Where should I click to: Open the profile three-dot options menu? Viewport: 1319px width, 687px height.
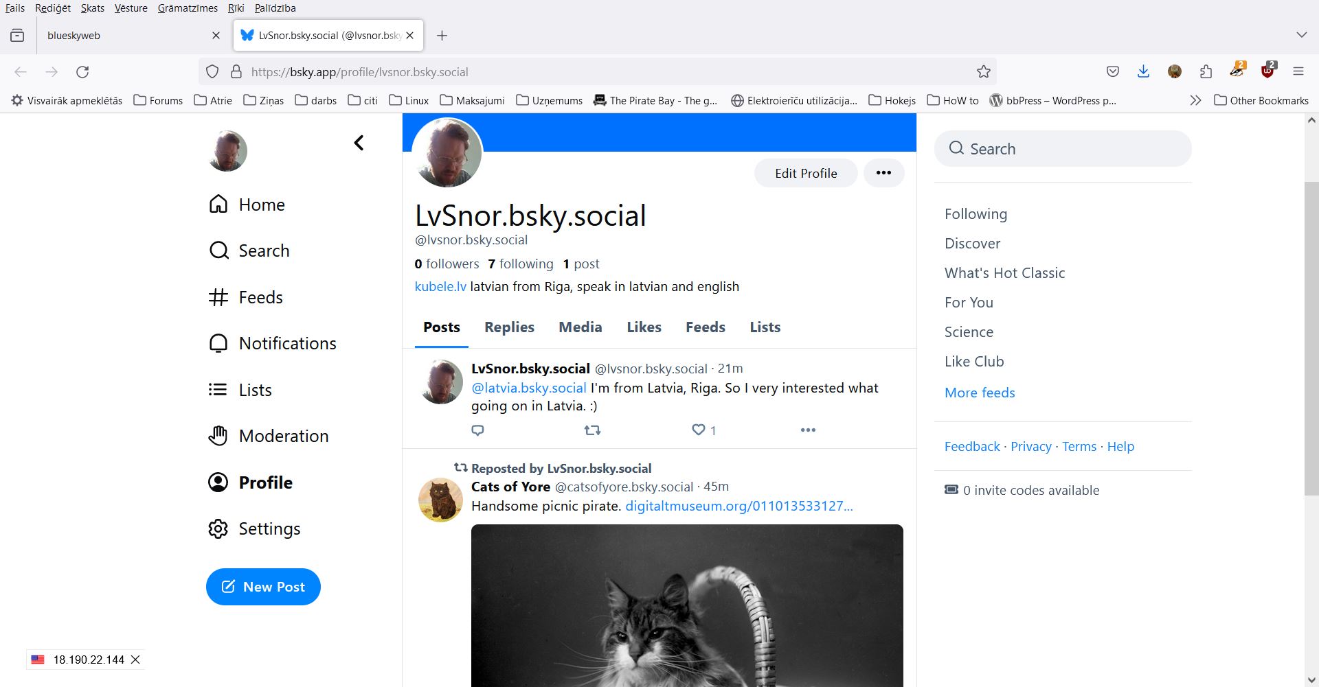[883, 173]
